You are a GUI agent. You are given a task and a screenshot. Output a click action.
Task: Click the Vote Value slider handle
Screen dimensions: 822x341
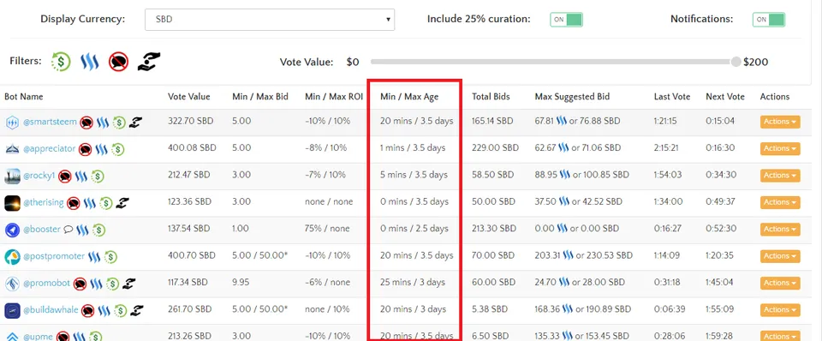pos(736,62)
